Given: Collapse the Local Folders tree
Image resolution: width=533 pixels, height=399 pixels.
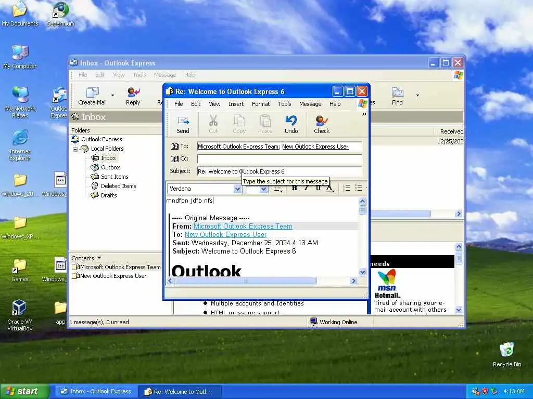Looking at the screenshot, I should pos(75,149).
